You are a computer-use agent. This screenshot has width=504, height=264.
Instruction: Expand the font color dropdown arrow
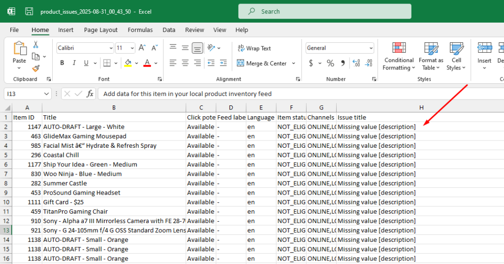[x=156, y=64]
